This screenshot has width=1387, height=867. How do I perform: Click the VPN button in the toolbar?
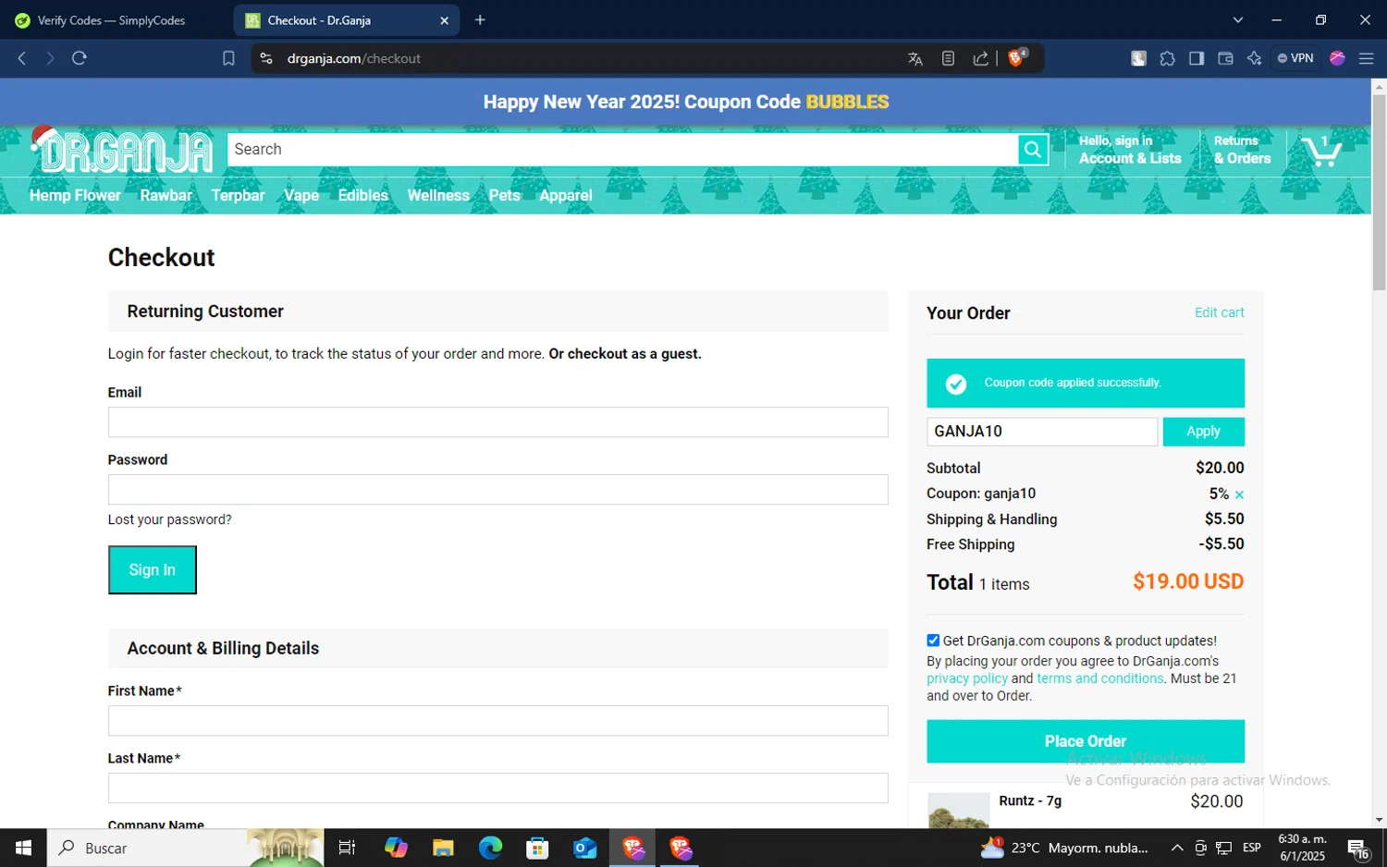click(x=1295, y=58)
